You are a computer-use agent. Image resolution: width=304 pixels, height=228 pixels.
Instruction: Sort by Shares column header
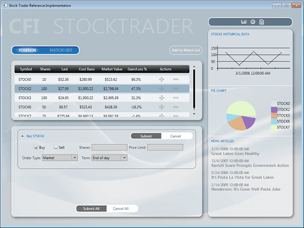(x=45, y=69)
